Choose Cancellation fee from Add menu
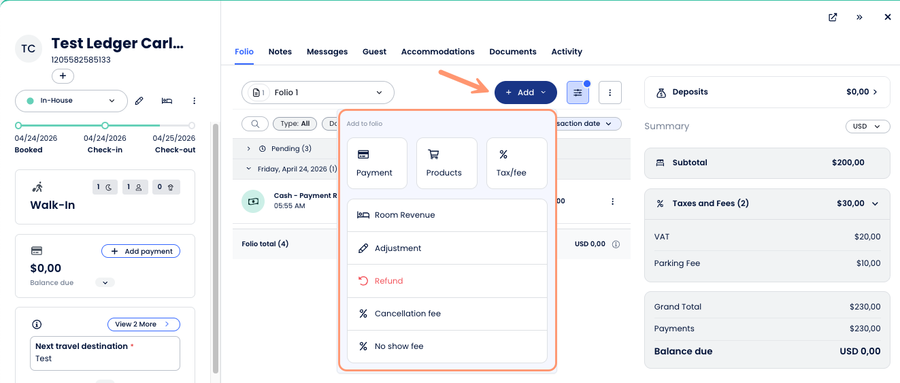The image size is (900, 383). pyautogui.click(x=447, y=314)
